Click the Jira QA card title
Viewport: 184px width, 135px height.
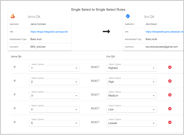pyautogui.click(x=149, y=17)
